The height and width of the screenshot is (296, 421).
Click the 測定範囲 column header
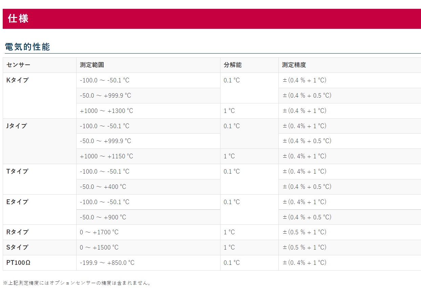[x=92, y=65]
